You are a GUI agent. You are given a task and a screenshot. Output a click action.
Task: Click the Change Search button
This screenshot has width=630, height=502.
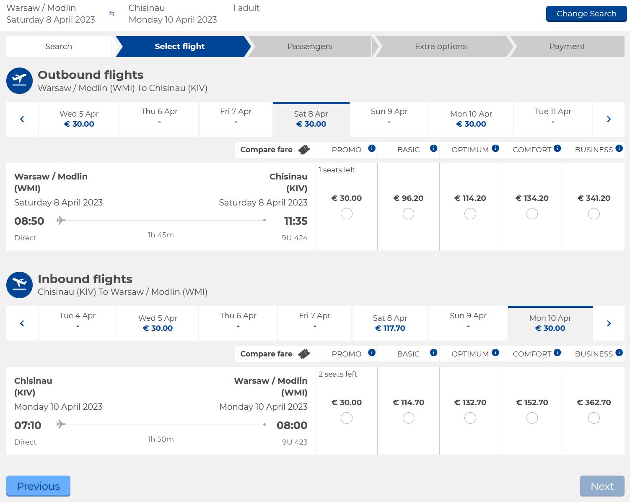click(x=586, y=14)
